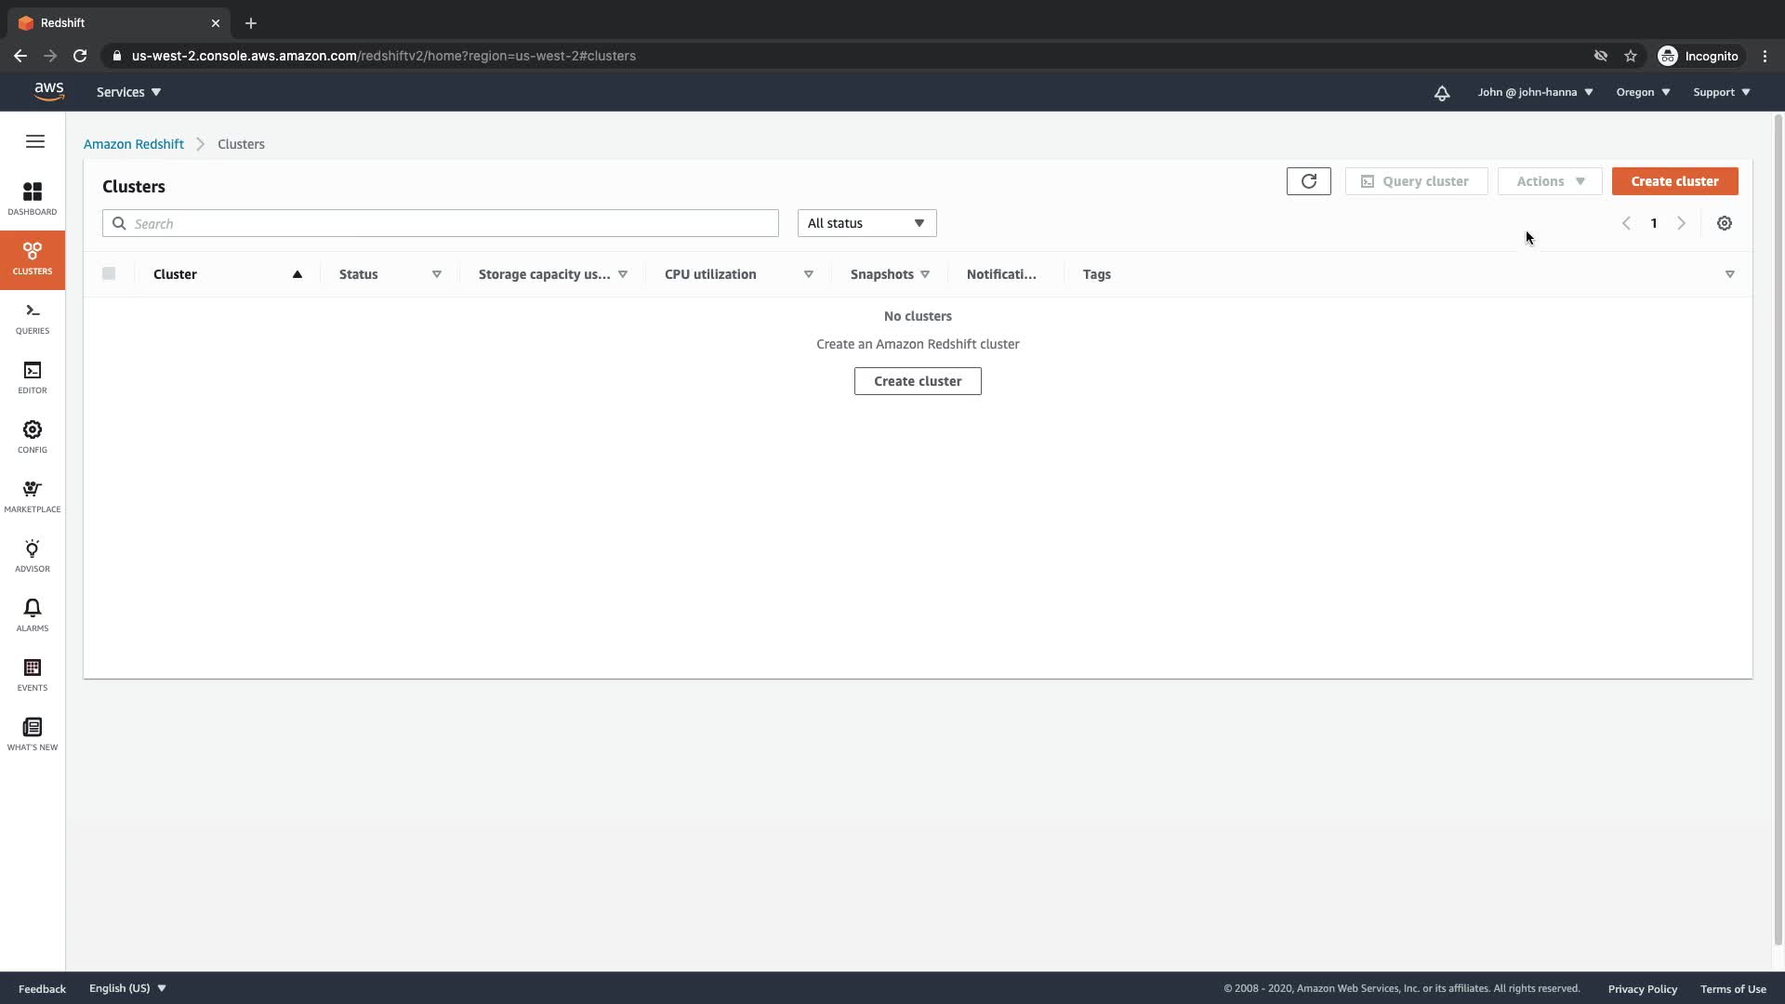Open the query Editor sidebar icon
The height and width of the screenshot is (1004, 1785).
tap(33, 376)
